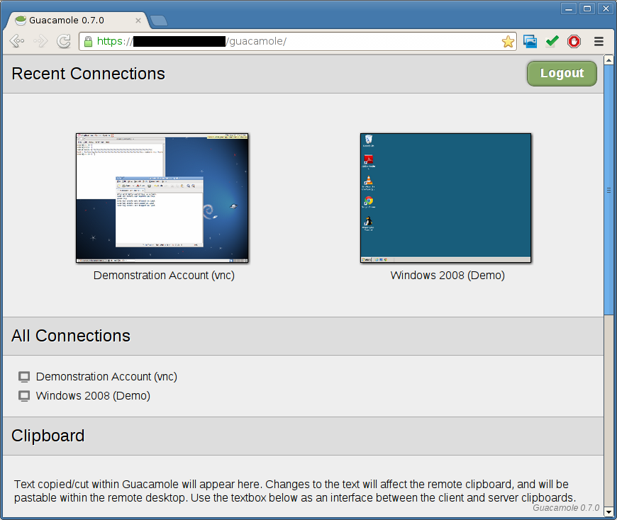
Task: Click the blue picture extension icon
Action: [x=530, y=42]
